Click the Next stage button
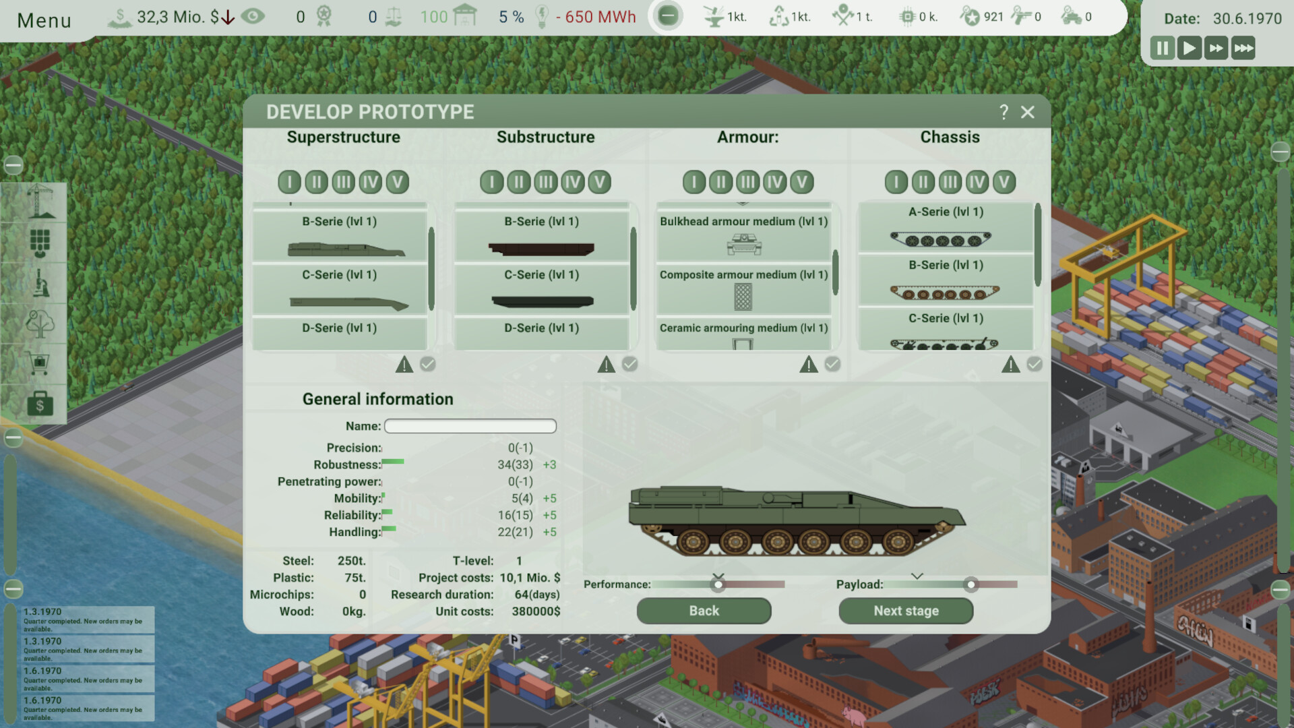 (905, 611)
